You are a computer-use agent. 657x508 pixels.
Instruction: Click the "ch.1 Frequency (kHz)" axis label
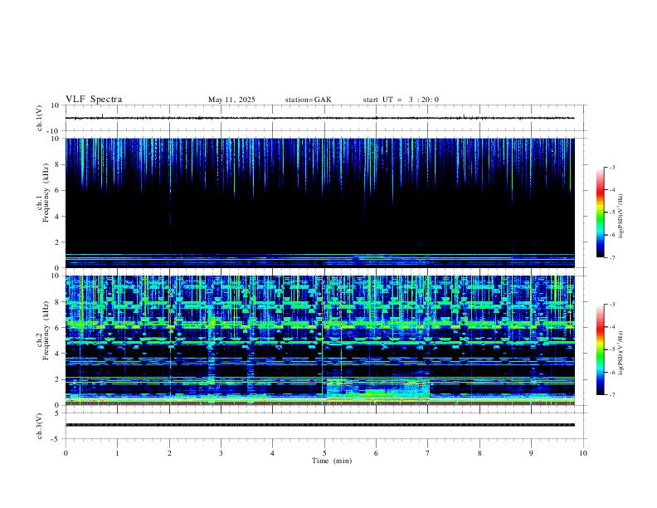[43, 193]
